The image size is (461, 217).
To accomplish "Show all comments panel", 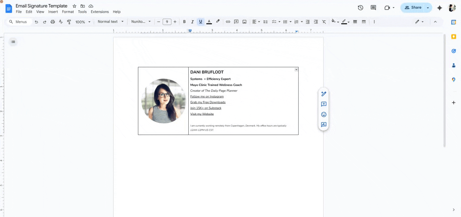I will (x=373, y=8).
